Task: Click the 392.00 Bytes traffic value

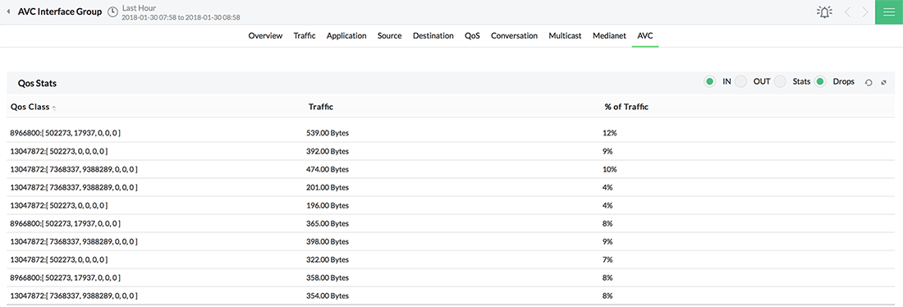Action: click(328, 151)
